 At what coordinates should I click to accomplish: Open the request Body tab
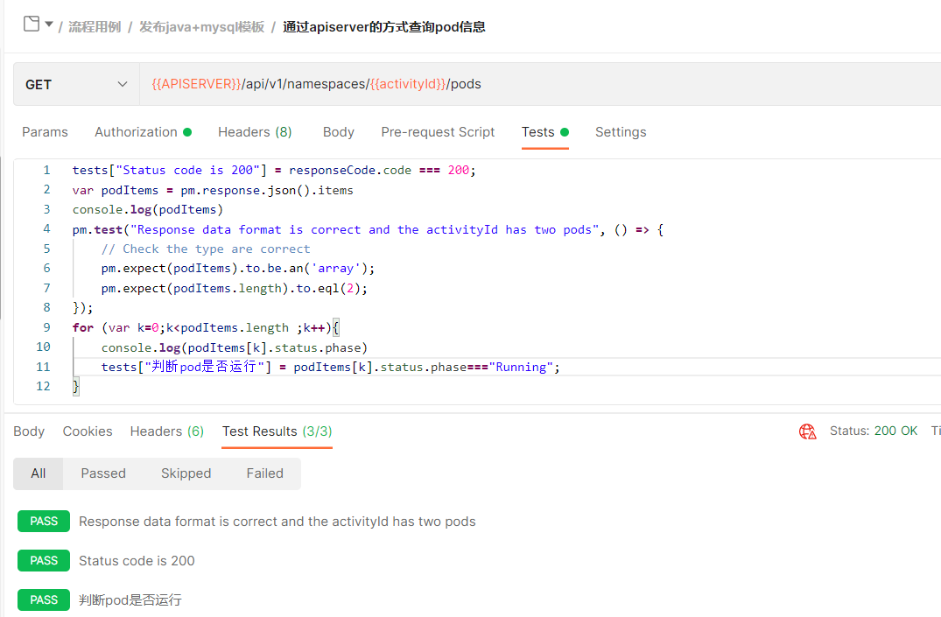tap(338, 132)
